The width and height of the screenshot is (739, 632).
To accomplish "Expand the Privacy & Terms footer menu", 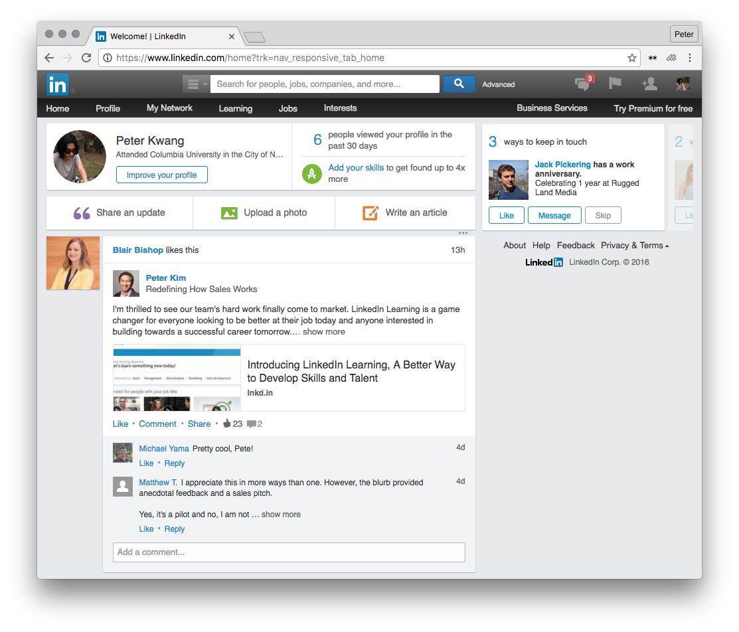I will pyautogui.click(x=634, y=246).
